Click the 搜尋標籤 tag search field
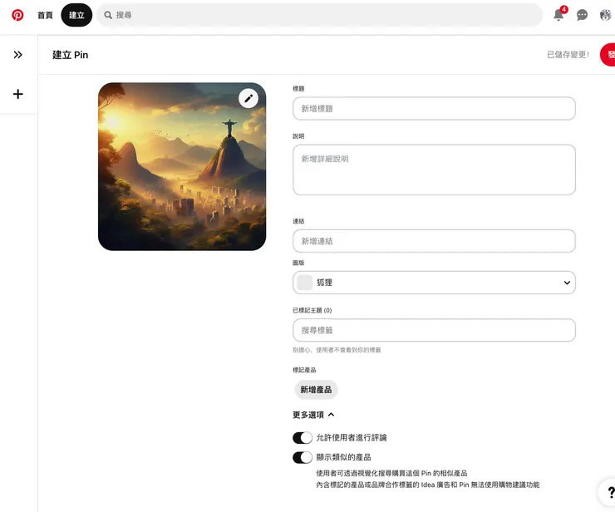The image size is (615, 512). coord(434,330)
